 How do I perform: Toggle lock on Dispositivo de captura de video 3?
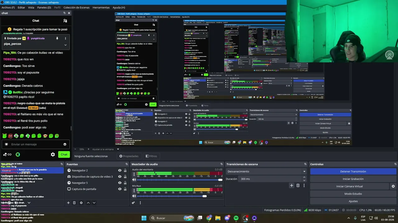pos(125,177)
